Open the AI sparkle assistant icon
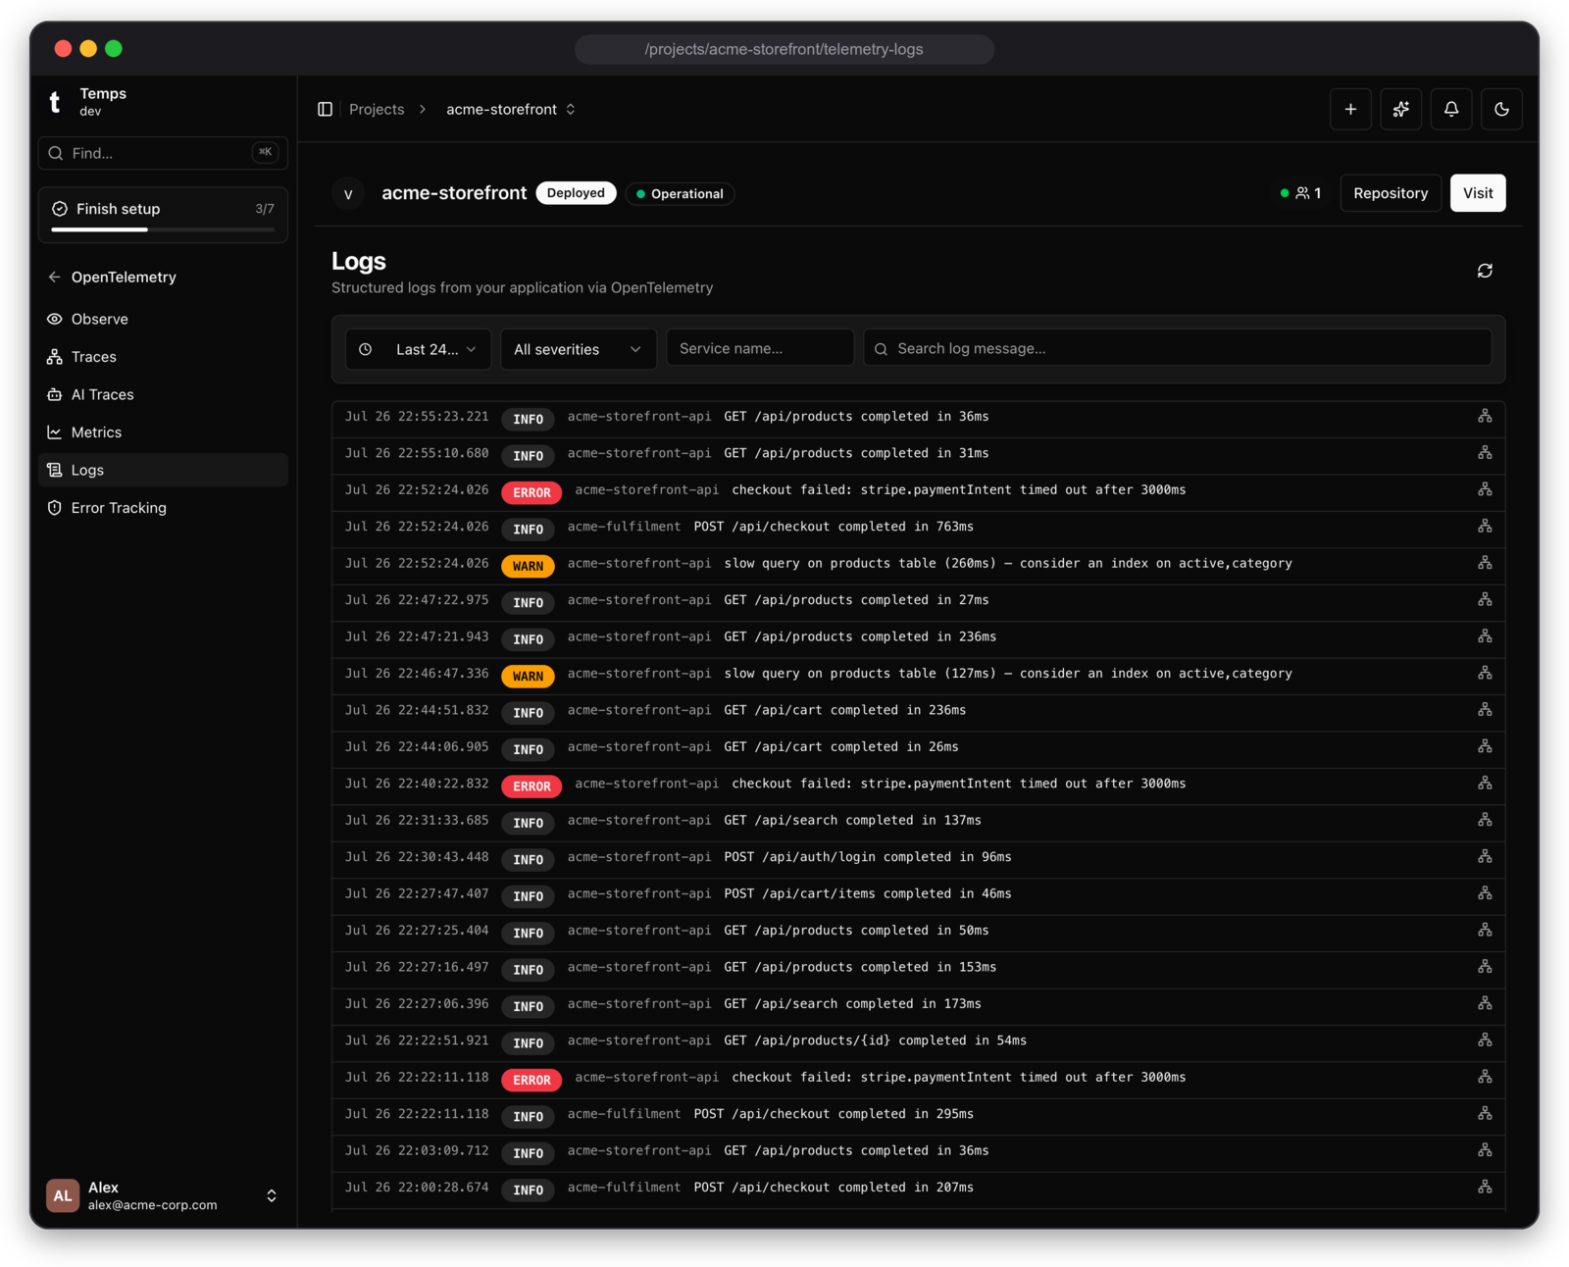1569x1267 pixels. click(1400, 109)
